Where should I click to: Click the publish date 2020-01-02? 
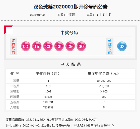tap(37, 15)
